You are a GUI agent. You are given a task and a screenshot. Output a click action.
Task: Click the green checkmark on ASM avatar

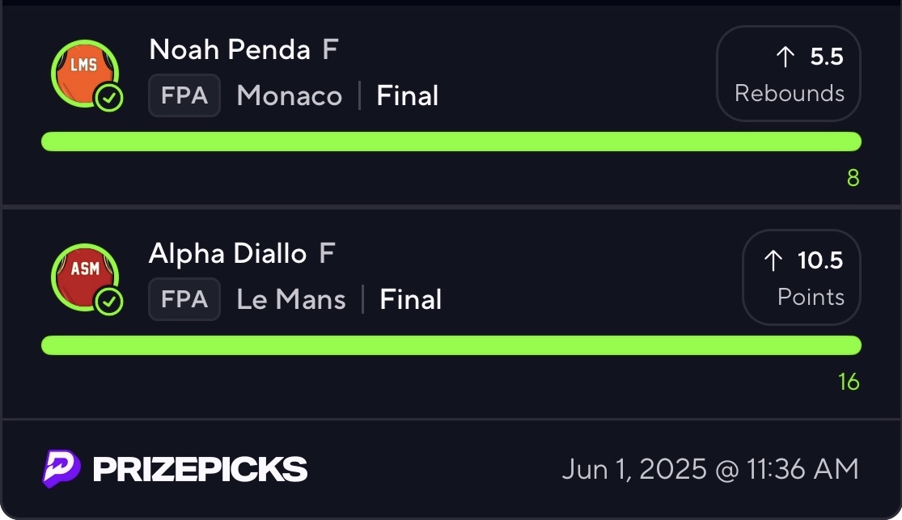tap(109, 302)
